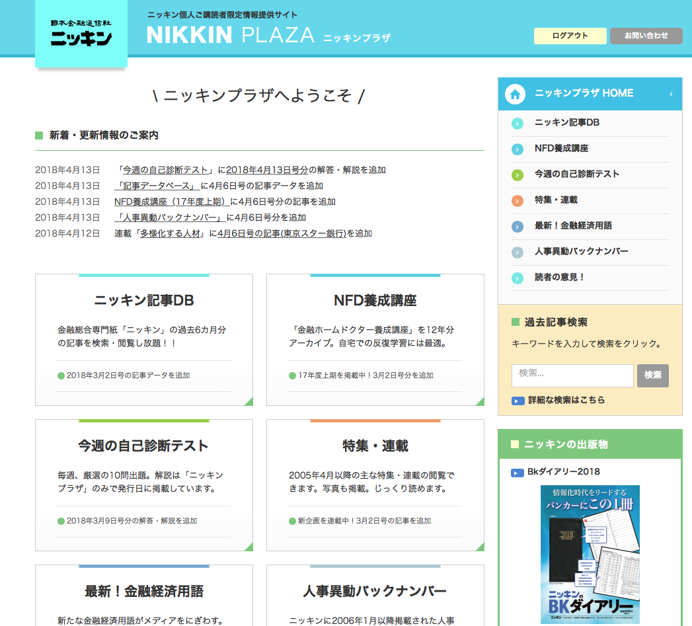Click gray arrow icon beside 人事異動バックナンバー
The image size is (692, 626).
[x=518, y=252]
